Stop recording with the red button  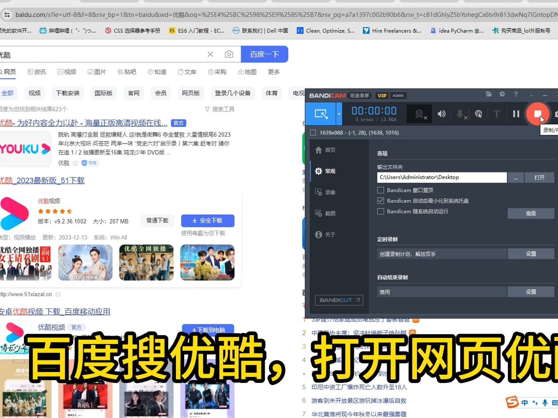point(537,114)
